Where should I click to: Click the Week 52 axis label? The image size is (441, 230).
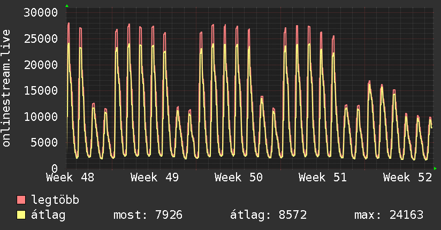click(407, 178)
